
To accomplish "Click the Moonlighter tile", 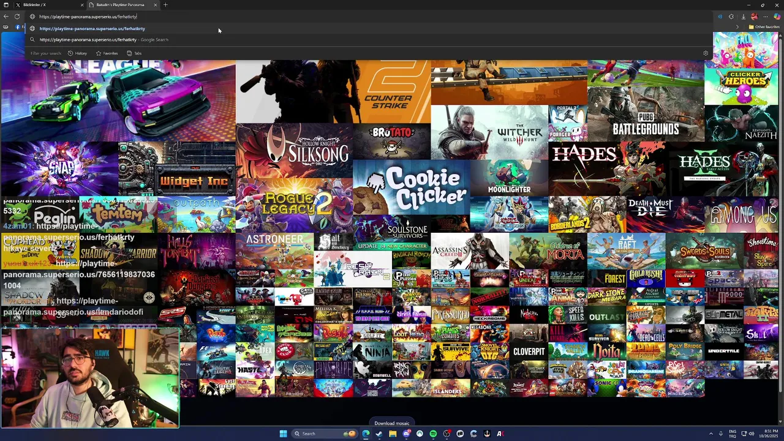I will click(509, 178).
